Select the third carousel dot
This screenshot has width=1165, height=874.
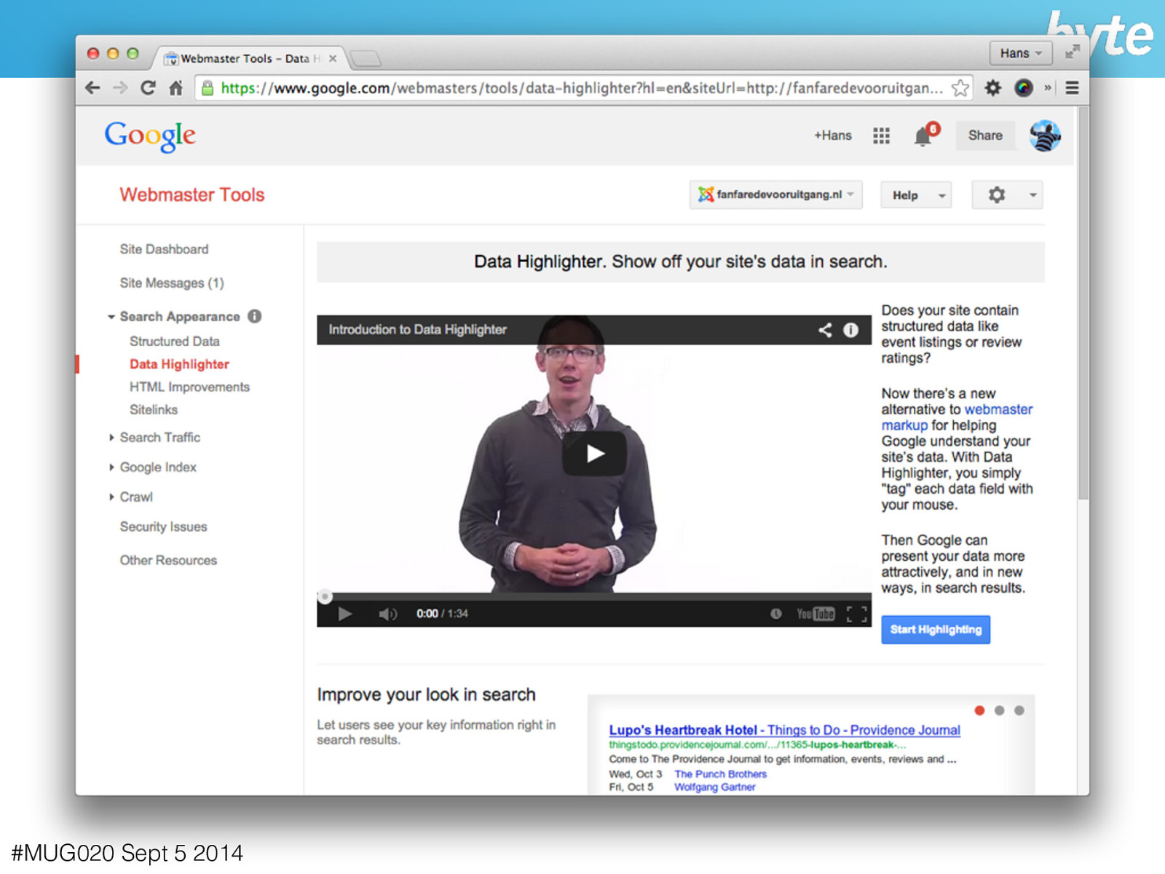pos(1019,710)
